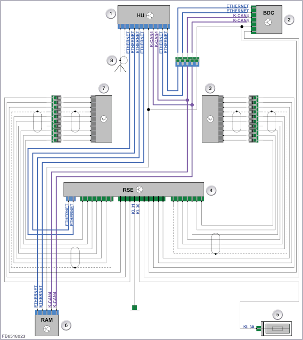Screen dimensions: 303x340
Task: Click callout number 6 beside RAM
Action: (66, 325)
